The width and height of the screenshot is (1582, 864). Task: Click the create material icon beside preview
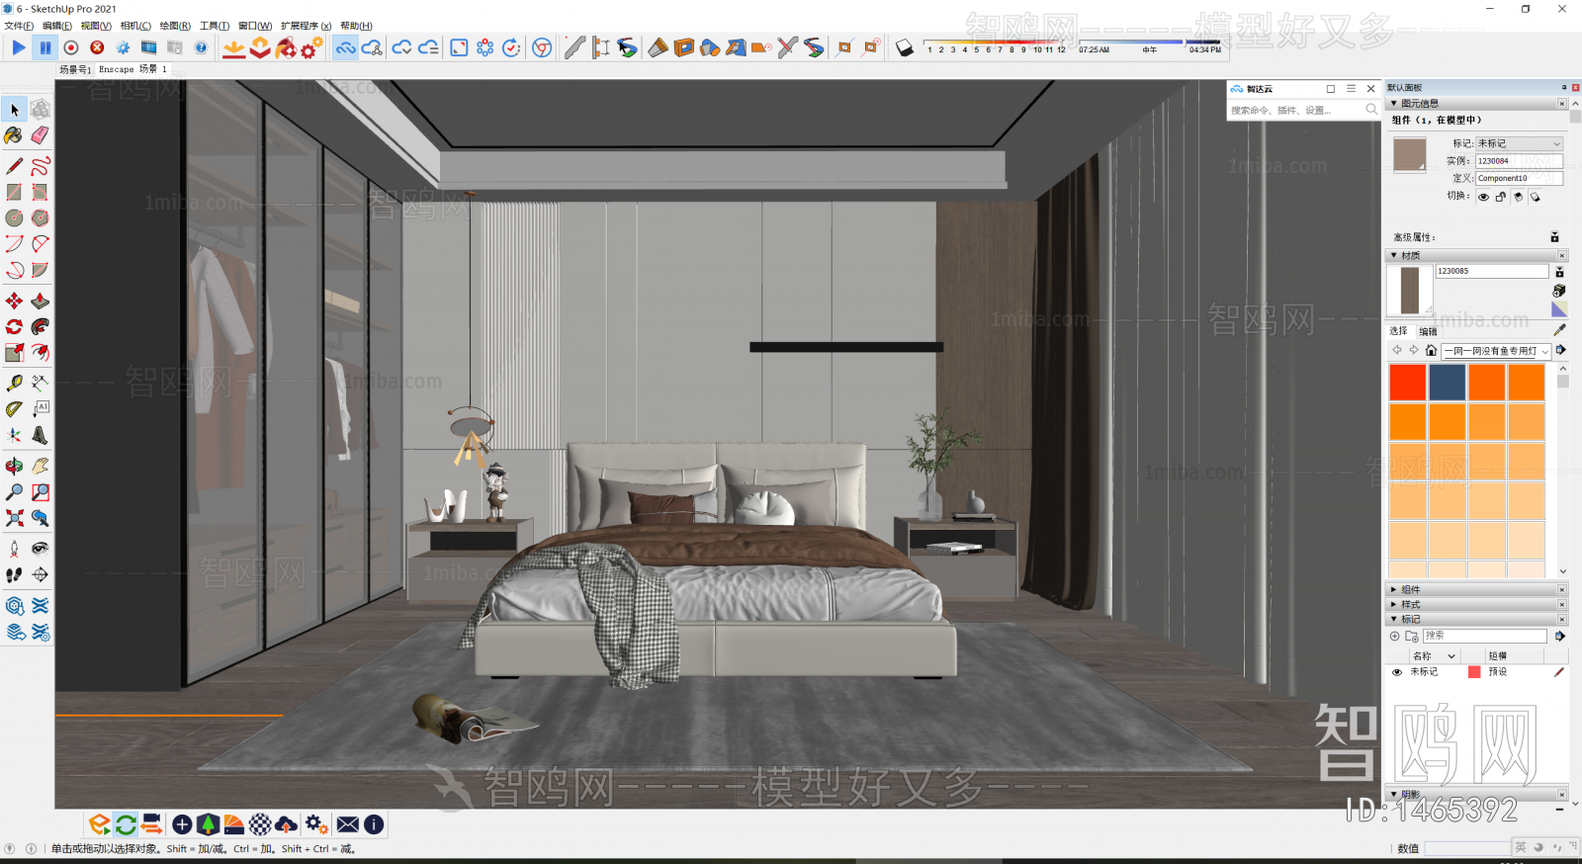pos(1559,291)
